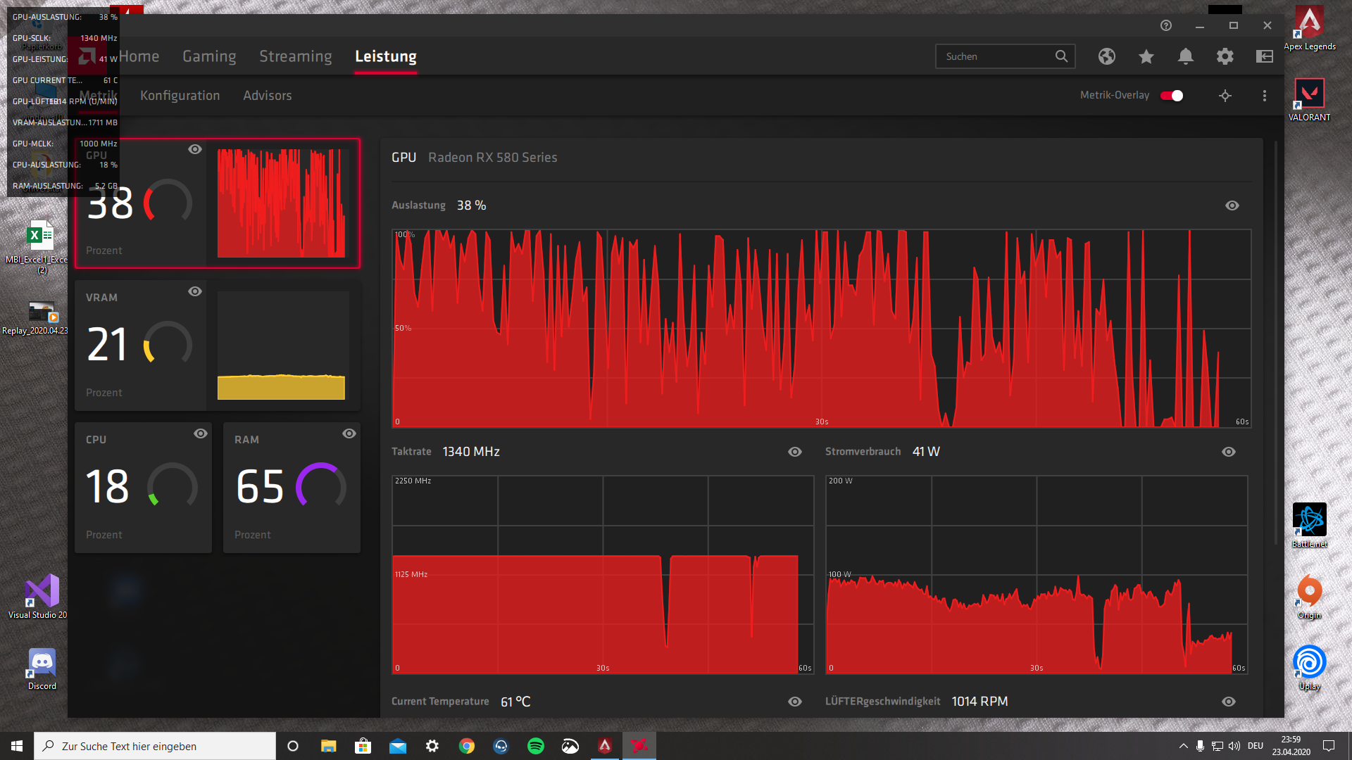This screenshot has width=1352, height=760.
Task: Hide Stromverbrauch metric with eye icon
Action: point(1229,452)
